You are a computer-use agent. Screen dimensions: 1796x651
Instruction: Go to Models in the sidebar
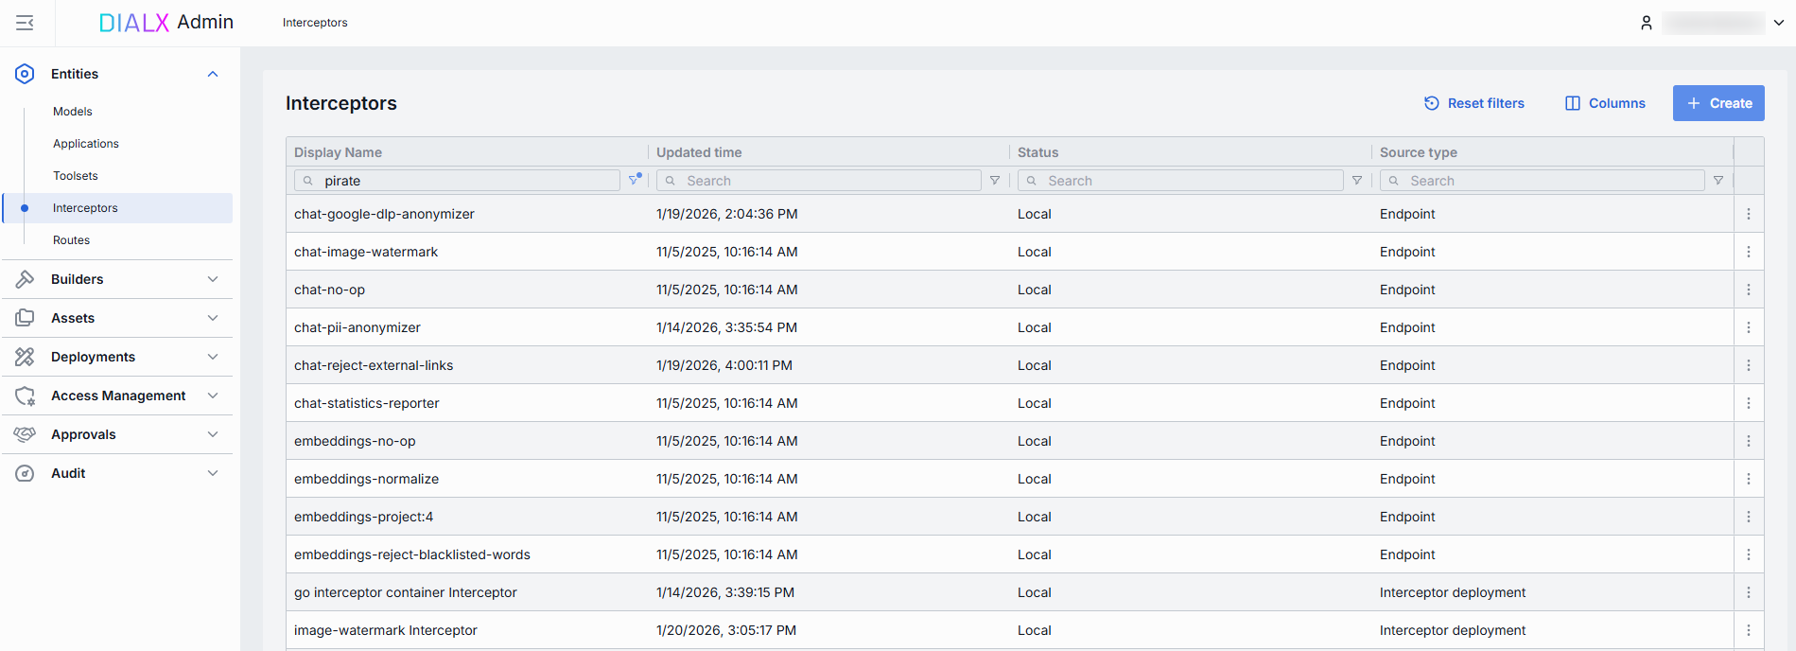tap(73, 112)
